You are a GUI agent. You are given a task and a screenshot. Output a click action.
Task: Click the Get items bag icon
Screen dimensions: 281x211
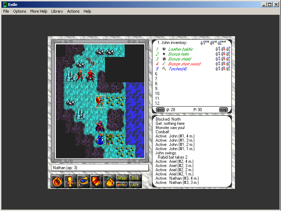[109, 181]
